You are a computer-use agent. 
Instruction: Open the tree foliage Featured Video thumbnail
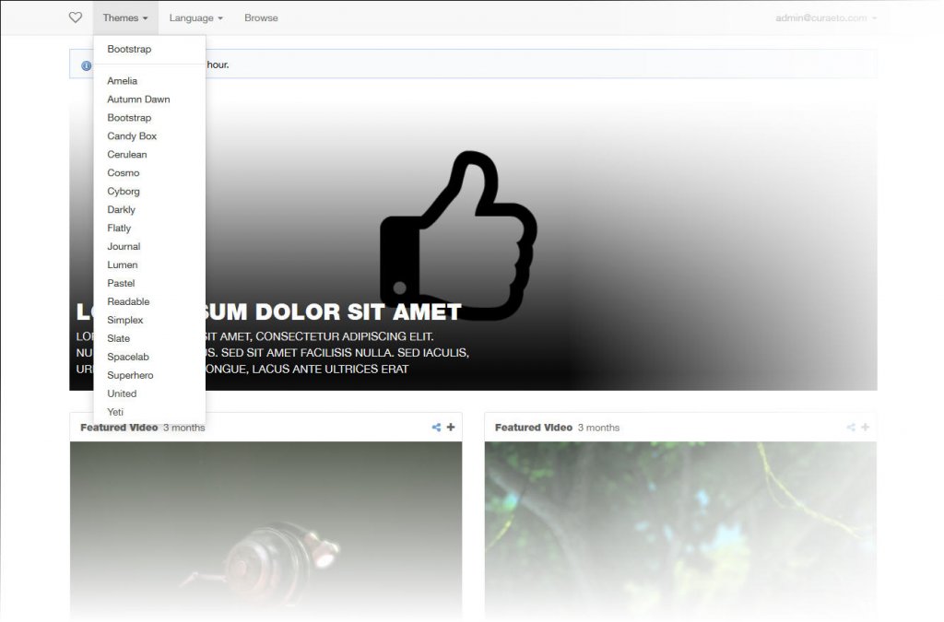[680, 529]
